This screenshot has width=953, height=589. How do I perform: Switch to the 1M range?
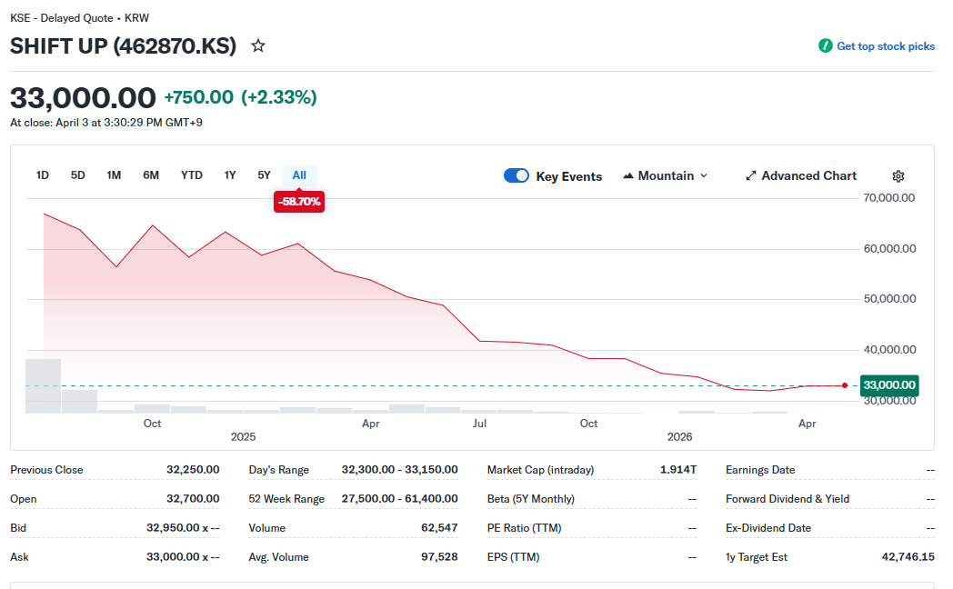click(114, 175)
